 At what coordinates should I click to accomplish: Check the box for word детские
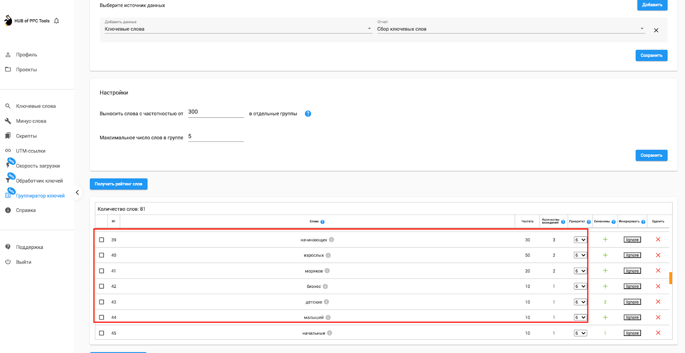[101, 302]
